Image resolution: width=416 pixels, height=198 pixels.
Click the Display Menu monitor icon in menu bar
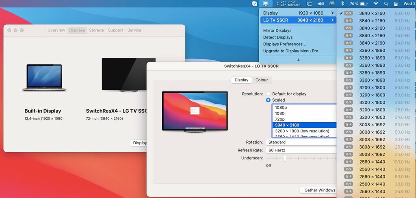(266, 4)
